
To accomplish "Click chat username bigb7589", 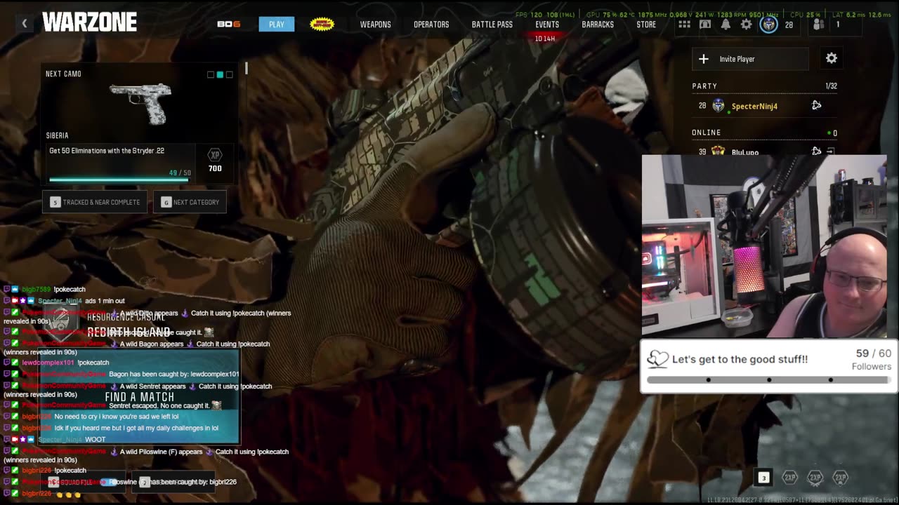I will tap(37, 289).
